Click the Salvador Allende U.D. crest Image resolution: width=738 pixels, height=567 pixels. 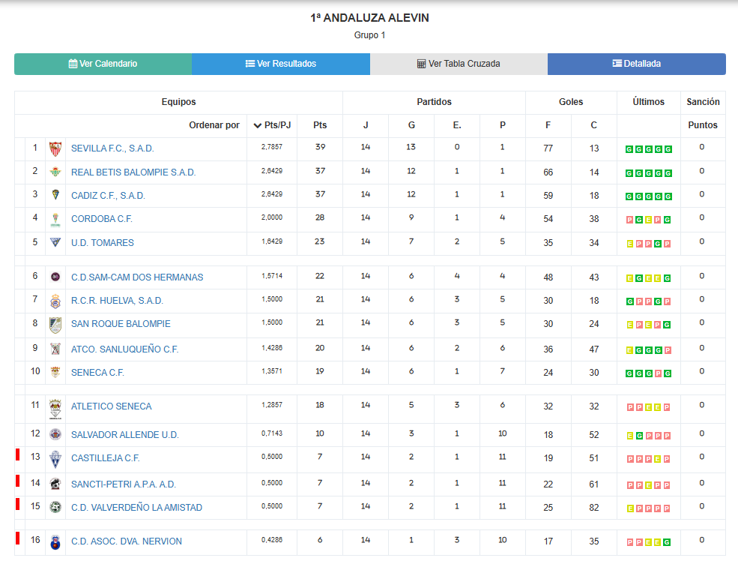(55, 434)
